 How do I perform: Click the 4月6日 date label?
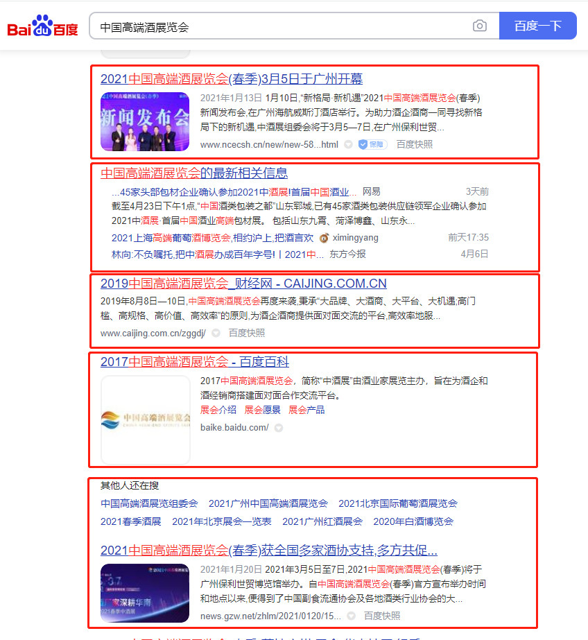click(474, 254)
